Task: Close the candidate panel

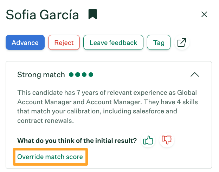Action: click(204, 14)
